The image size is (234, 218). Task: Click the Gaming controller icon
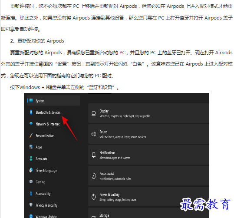click(31, 182)
